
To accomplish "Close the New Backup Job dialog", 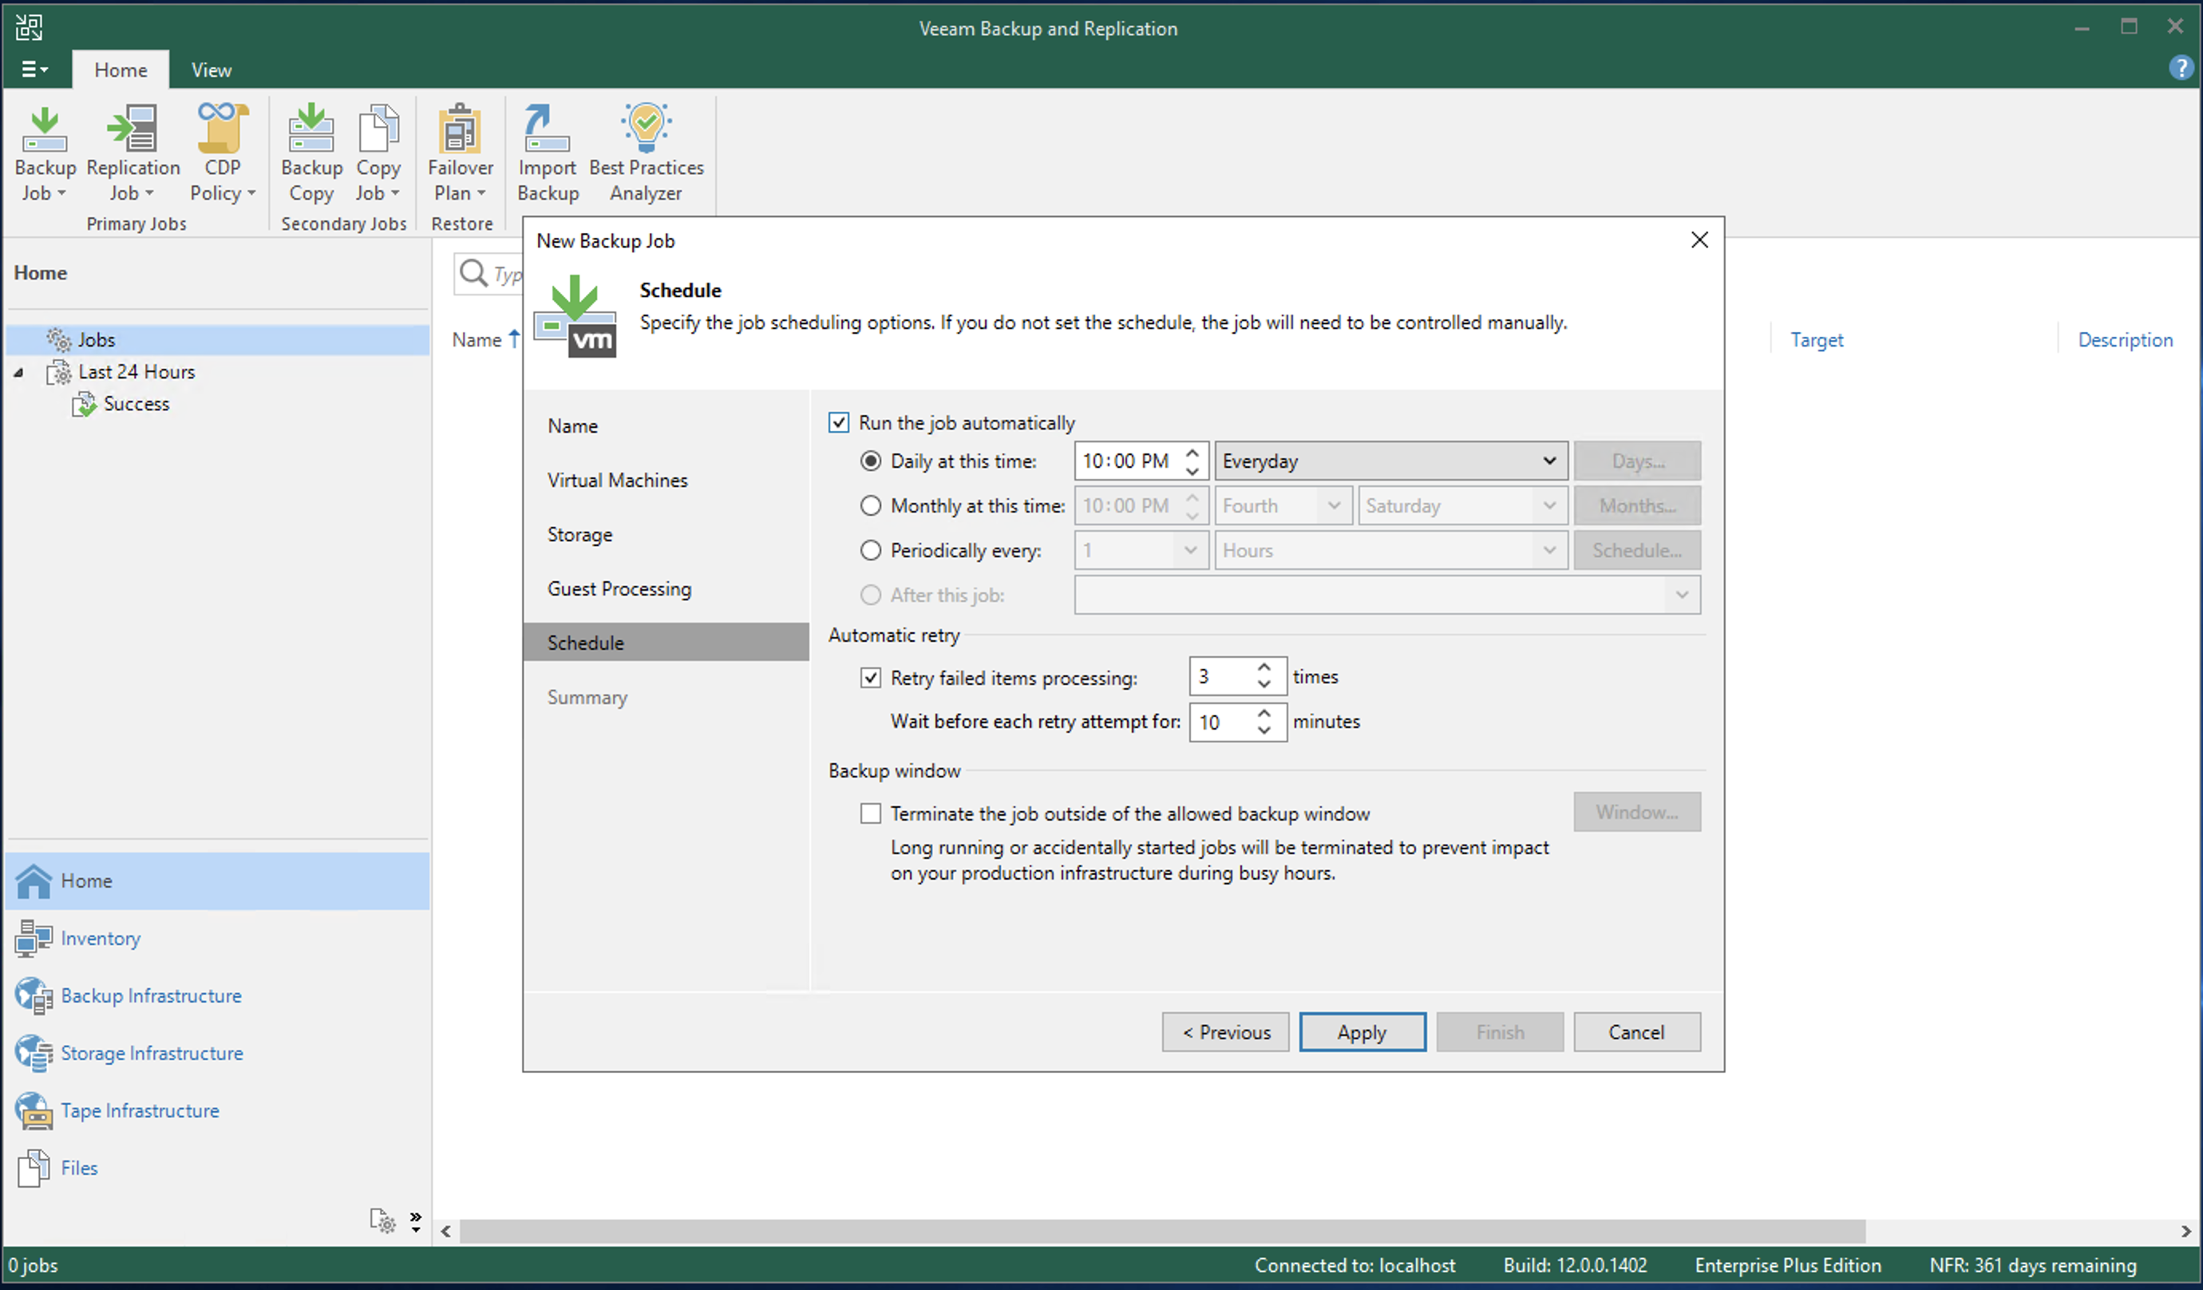I will (x=1699, y=239).
